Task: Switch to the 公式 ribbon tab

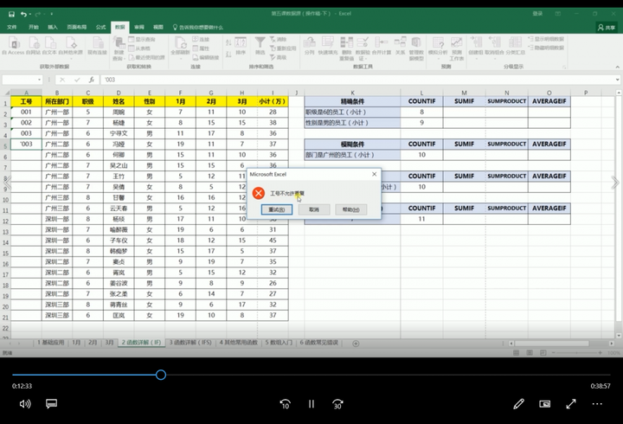Action: pyautogui.click(x=100, y=27)
